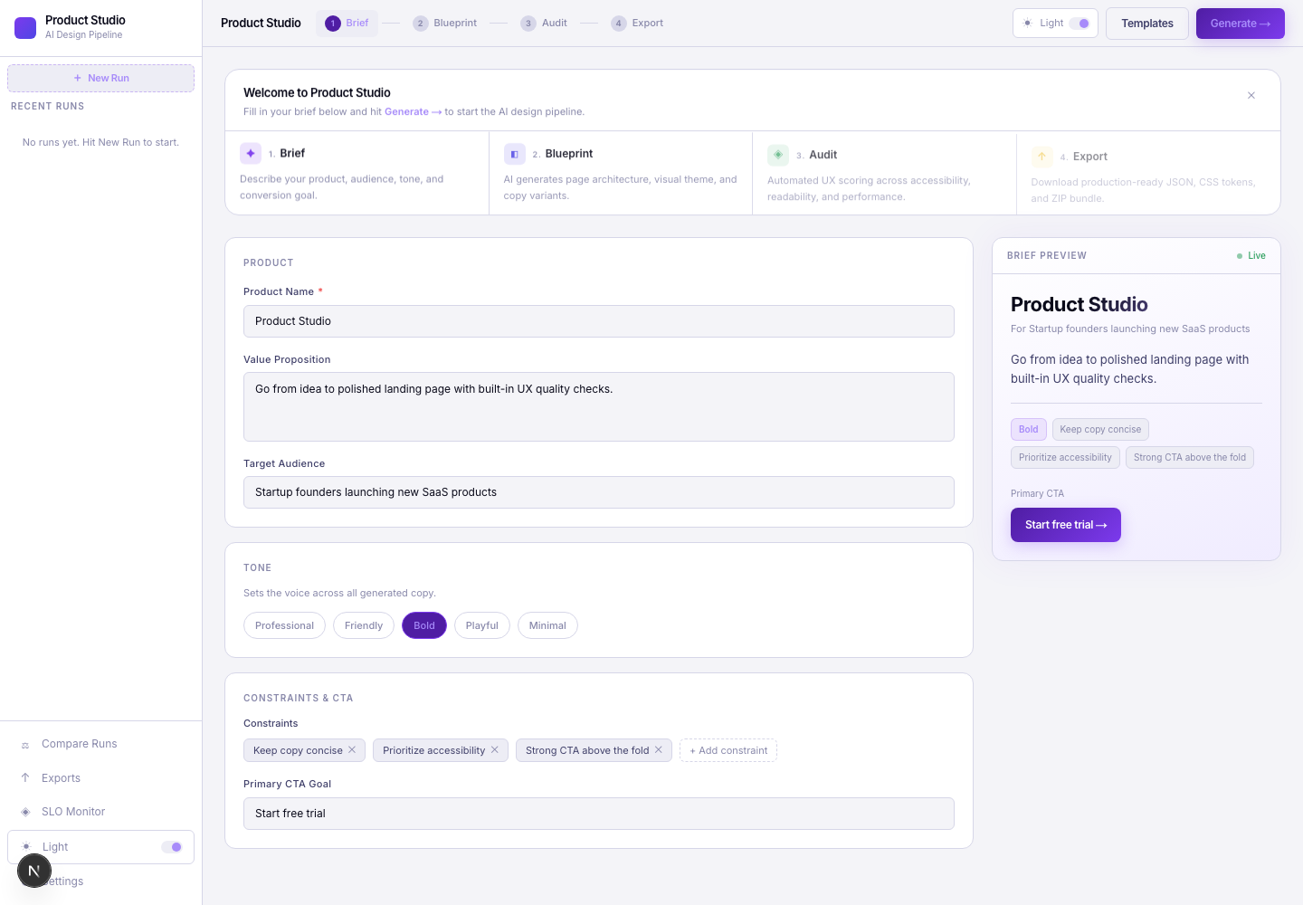Remove the Keep copy concise constraint

pyautogui.click(x=352, y=750)
